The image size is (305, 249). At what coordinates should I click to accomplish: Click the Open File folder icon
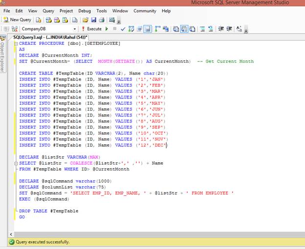(x=85, y=20)
